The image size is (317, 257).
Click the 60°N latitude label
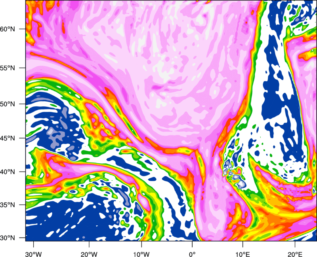(8, 29)
